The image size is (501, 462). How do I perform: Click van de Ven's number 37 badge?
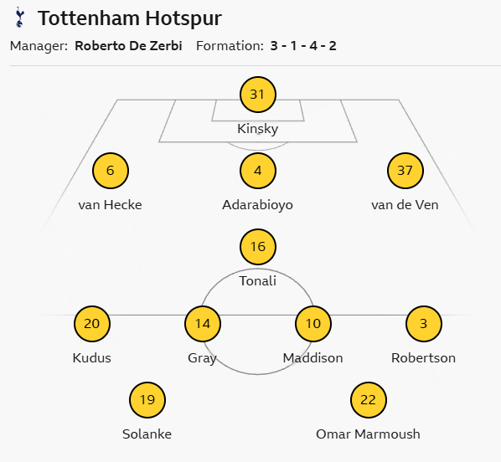tap(405, 171)
